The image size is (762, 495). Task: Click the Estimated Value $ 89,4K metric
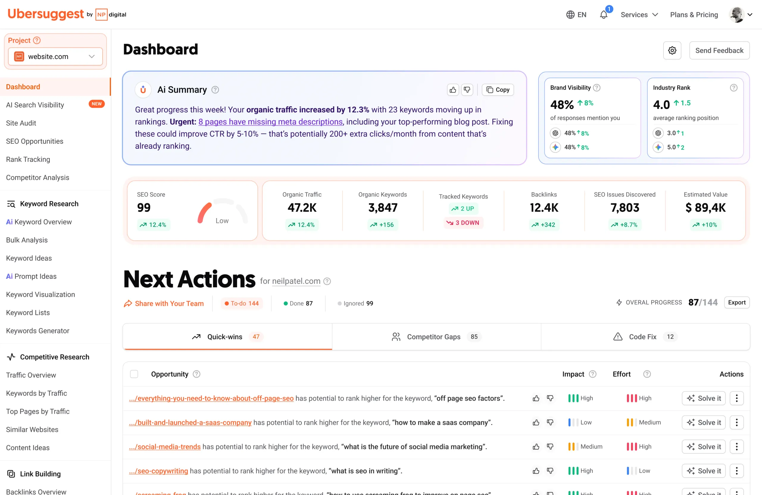click(x=706, y=208)
